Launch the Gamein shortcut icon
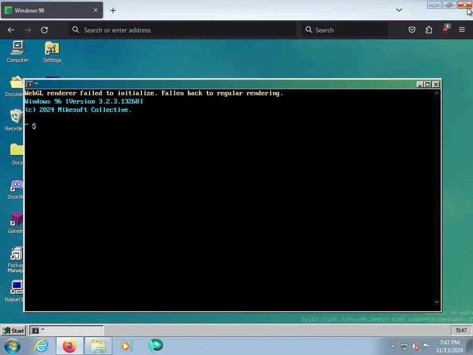Screen dimensions: 473x355 (16, 223)
